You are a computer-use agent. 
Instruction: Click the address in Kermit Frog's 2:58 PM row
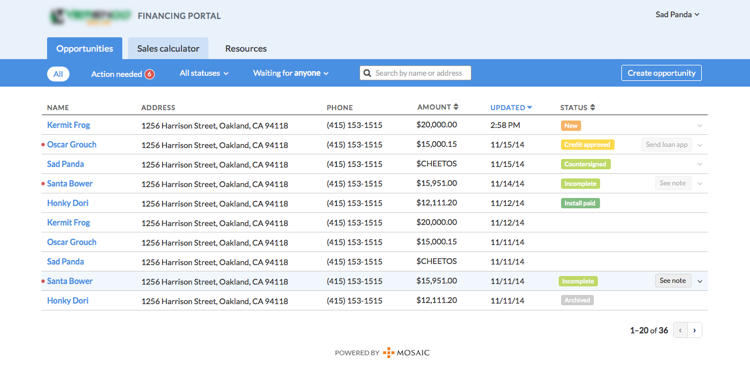215,126
